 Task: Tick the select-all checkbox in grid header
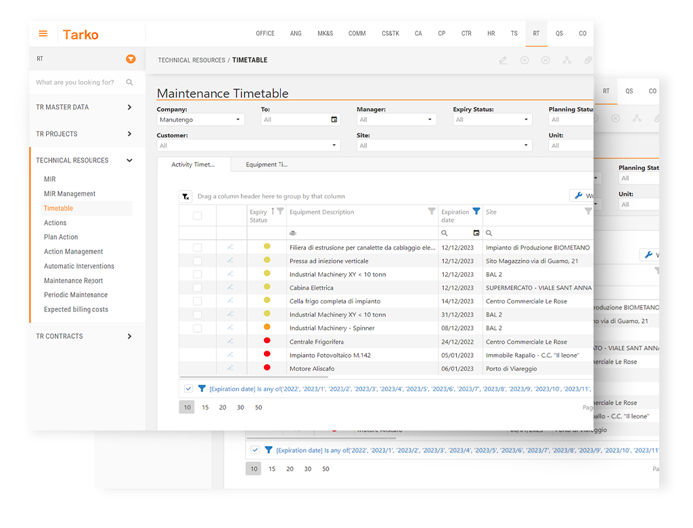[x=198, y=216]
